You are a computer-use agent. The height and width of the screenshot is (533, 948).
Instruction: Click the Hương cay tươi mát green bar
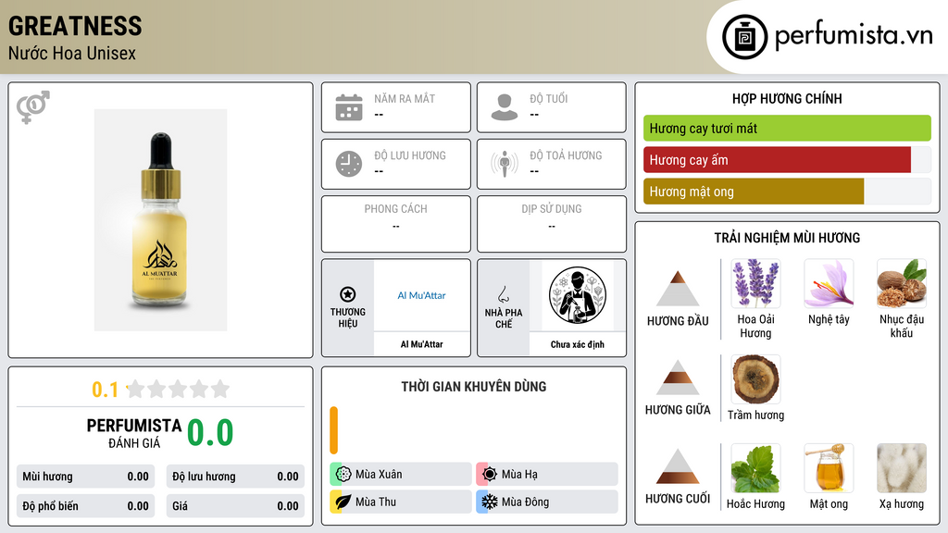(x=787, y=128)
